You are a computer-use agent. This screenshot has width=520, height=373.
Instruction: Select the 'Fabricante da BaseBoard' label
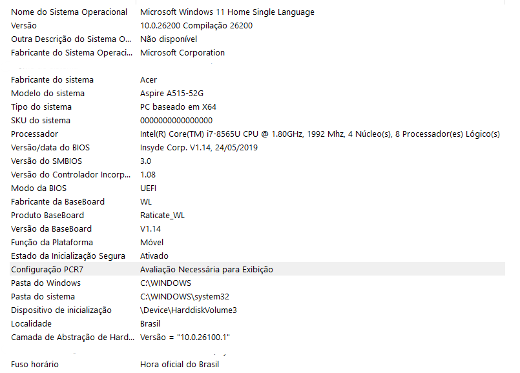click(57, 202)
